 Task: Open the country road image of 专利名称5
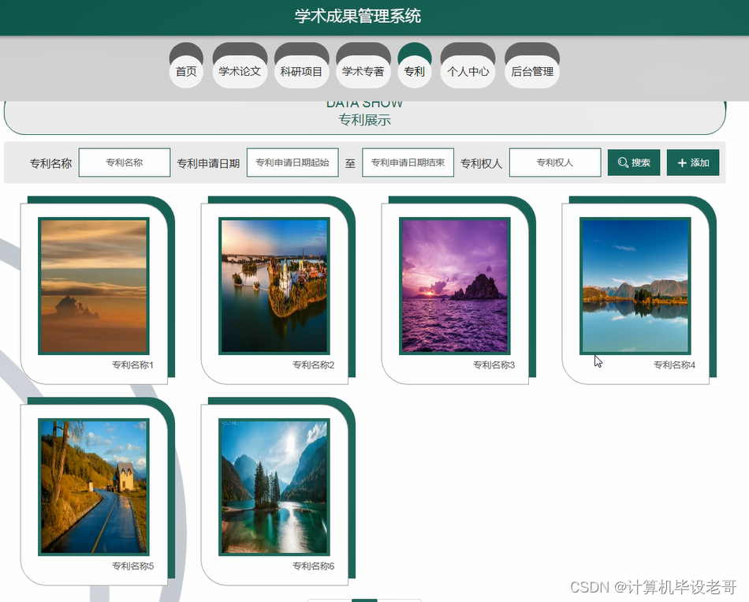click(94, 488)
